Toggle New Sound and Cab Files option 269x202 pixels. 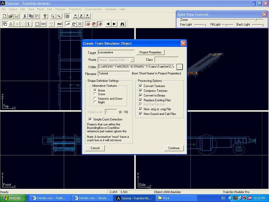point(141,114)
